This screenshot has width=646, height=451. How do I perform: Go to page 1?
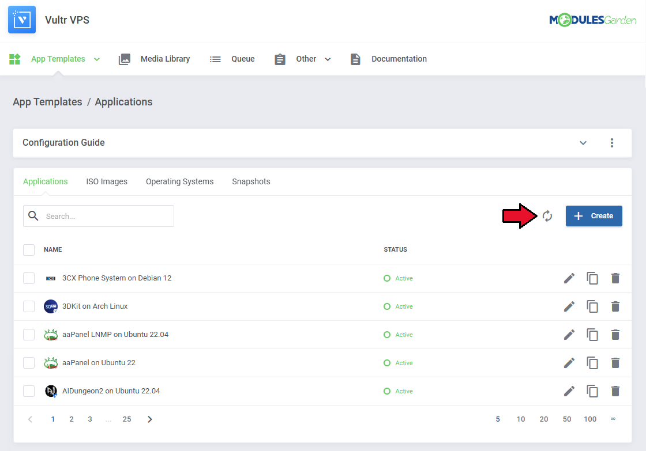[x=52, y=419]
